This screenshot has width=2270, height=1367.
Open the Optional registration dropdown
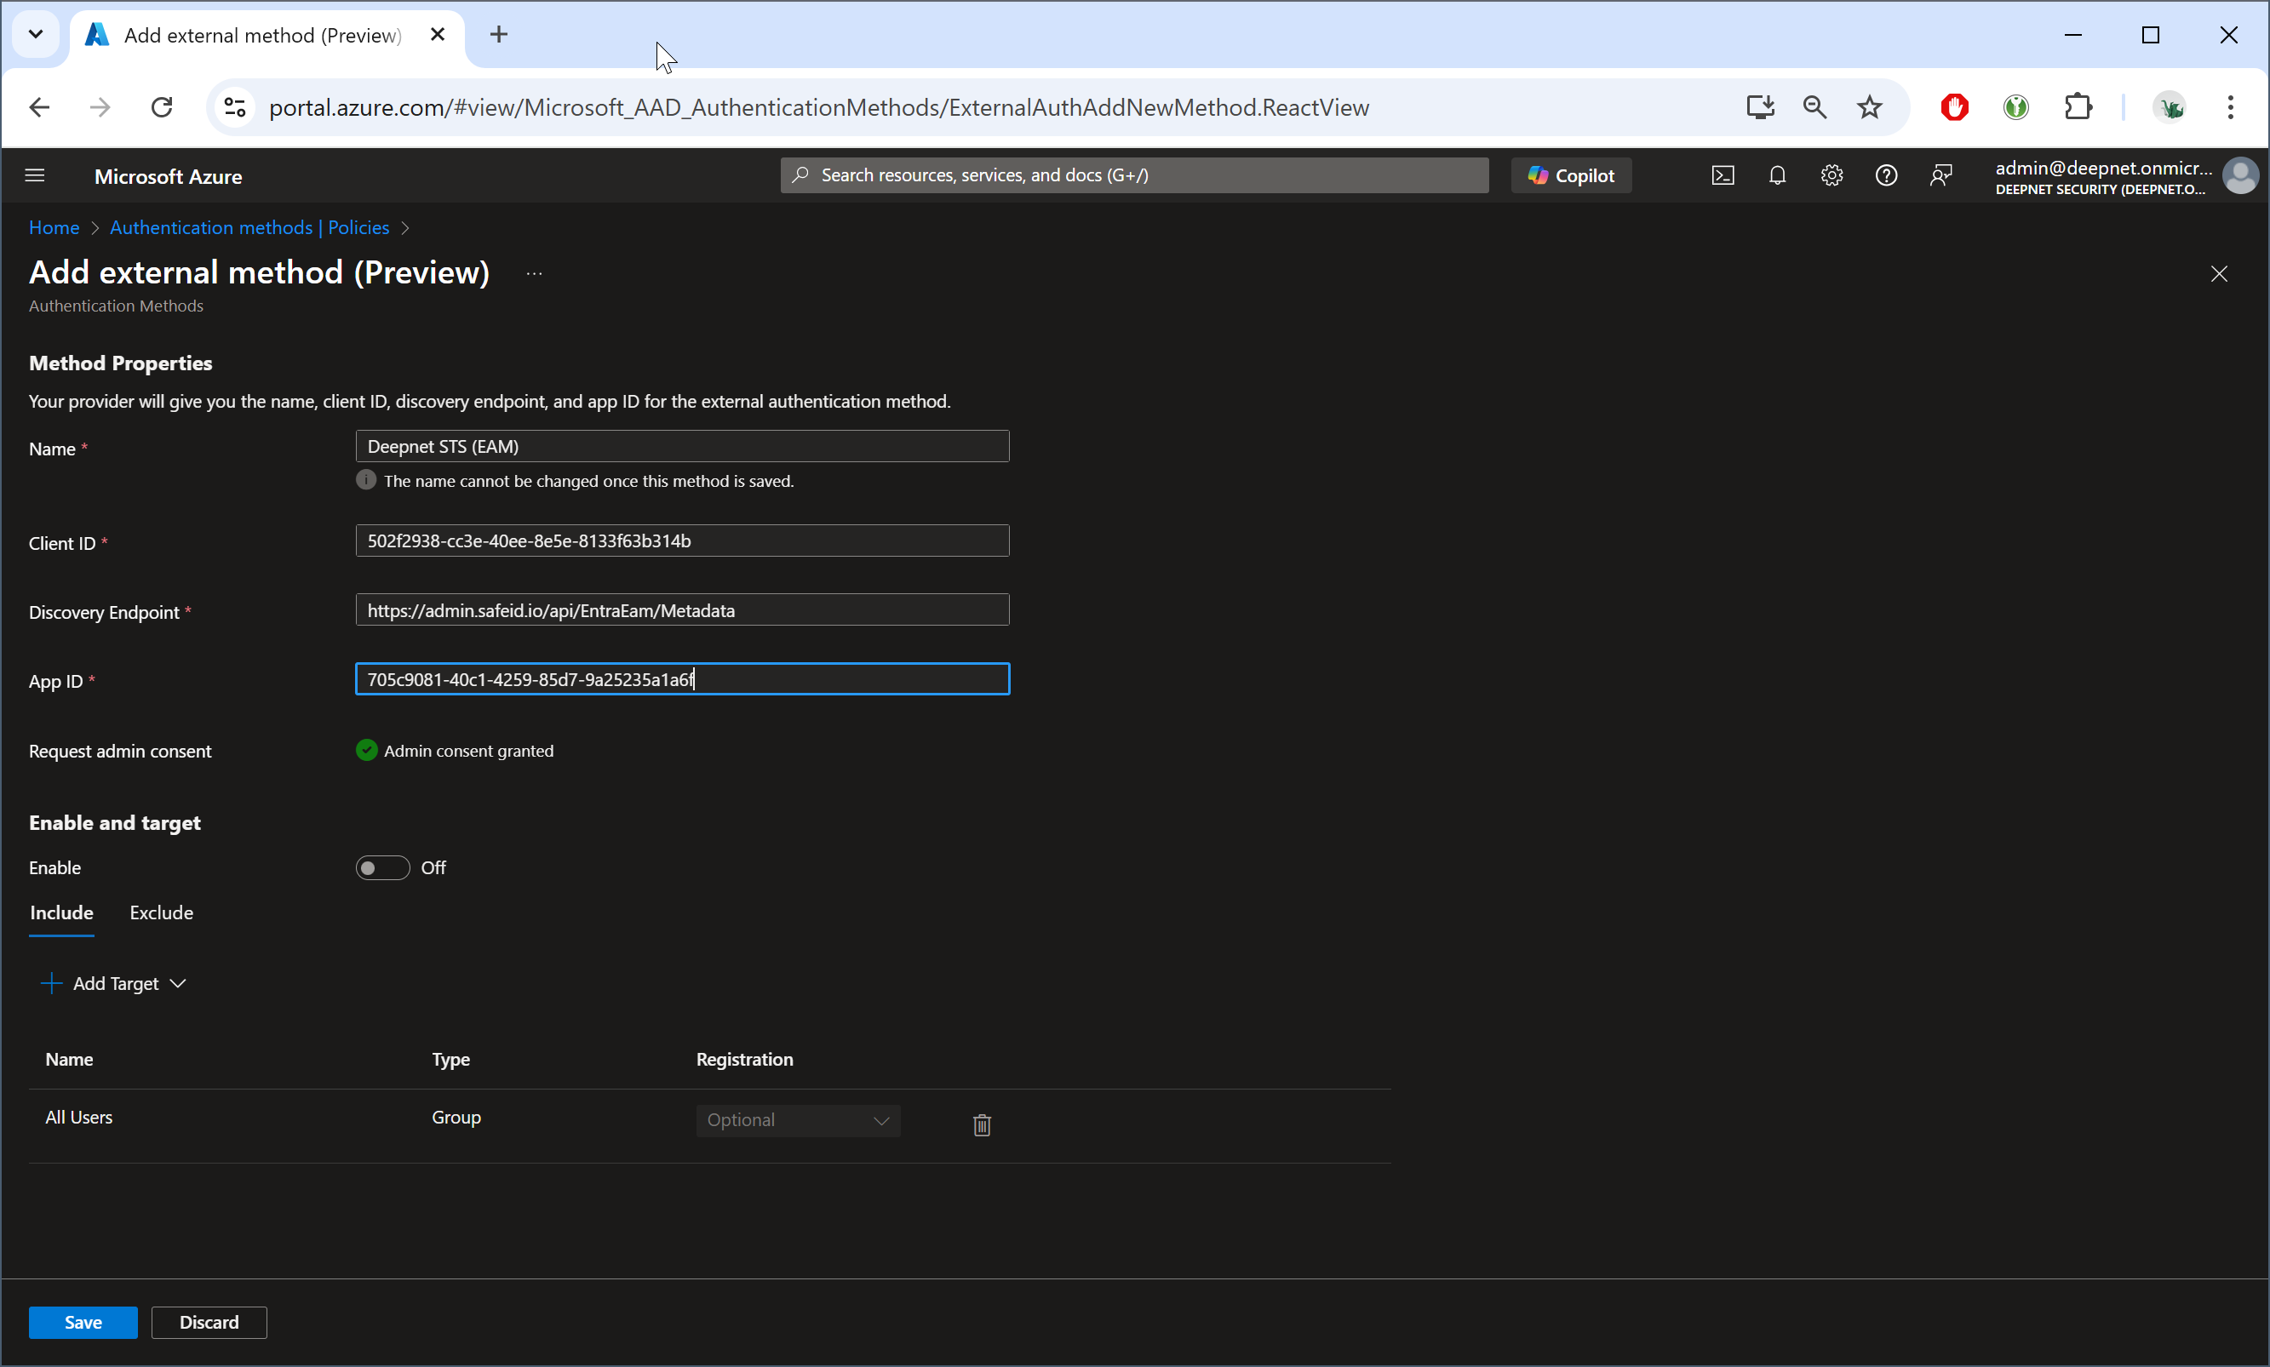click(798, 1120)
